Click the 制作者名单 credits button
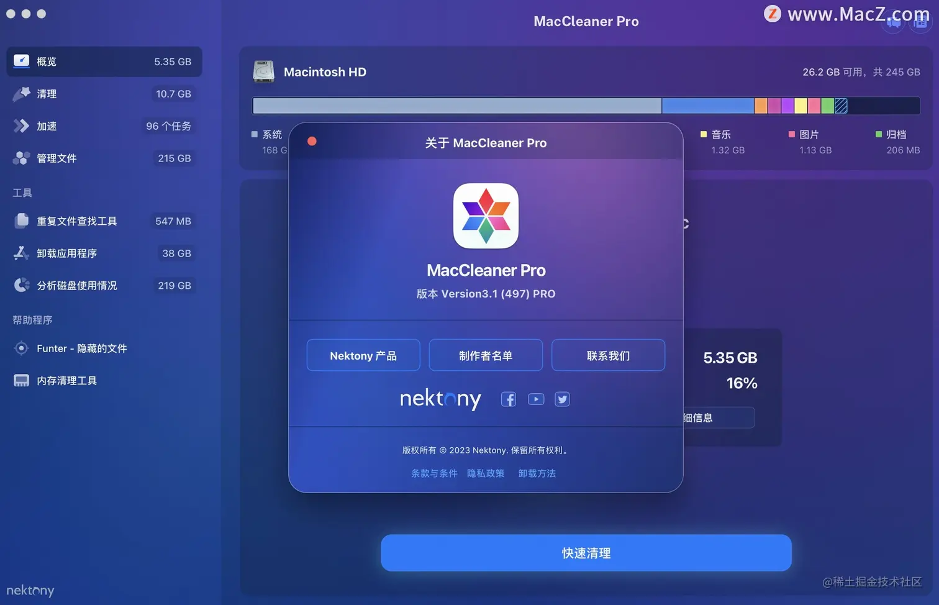Viewport: 939px width, 605px height. click(x=486, y=355)
